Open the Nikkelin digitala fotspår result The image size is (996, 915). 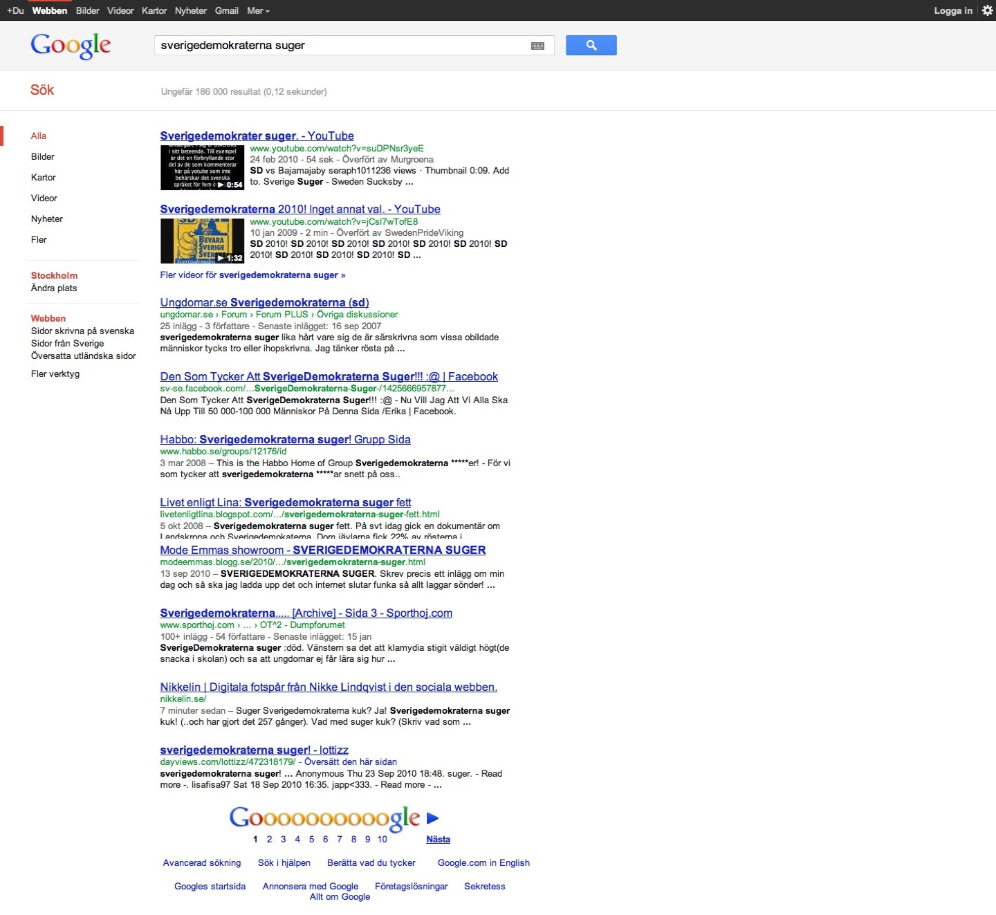pos(329,687)
